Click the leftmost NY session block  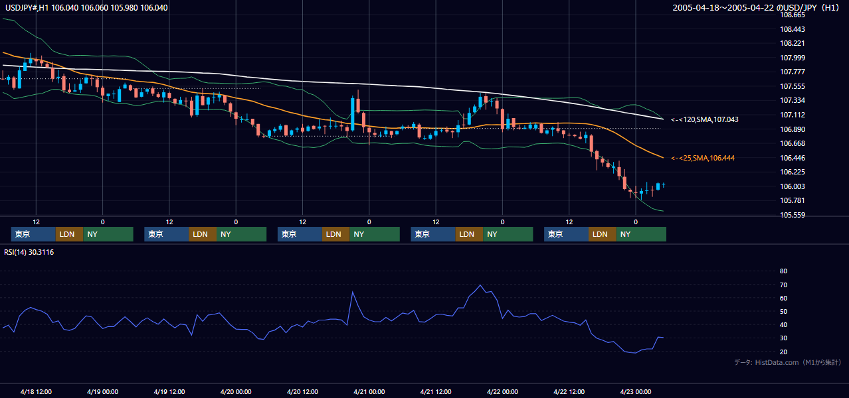point(108,234)
